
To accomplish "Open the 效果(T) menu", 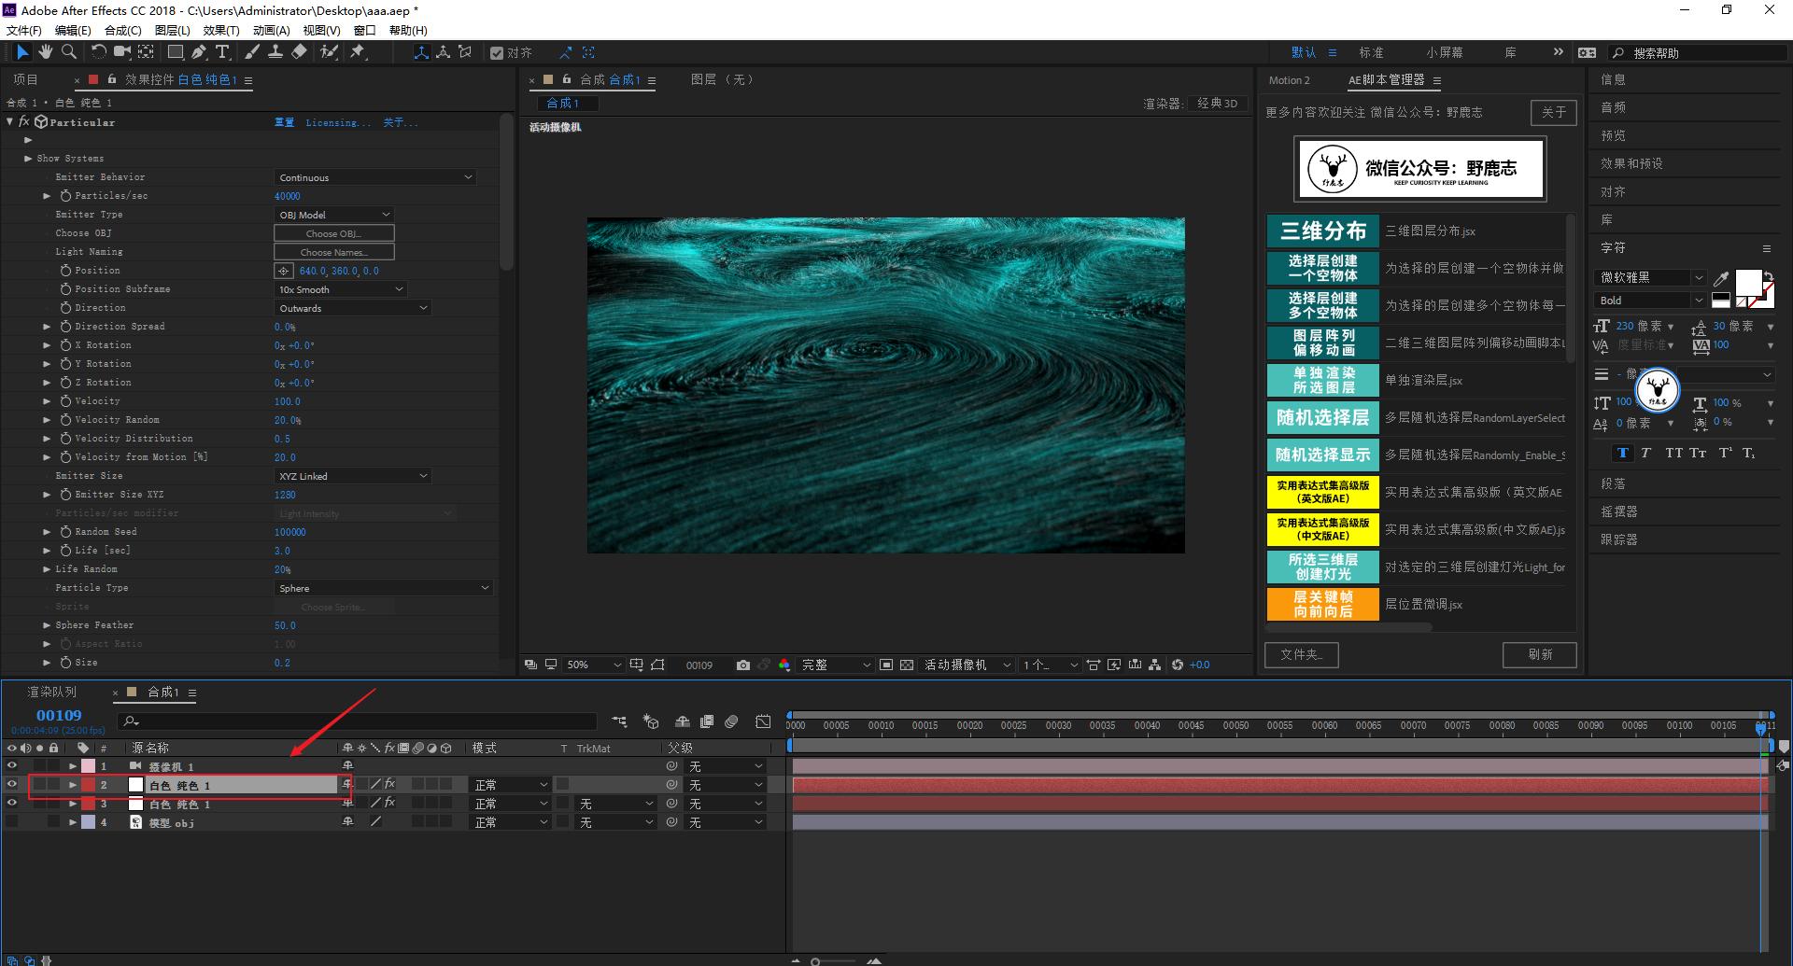I will [x=221, y=30].
